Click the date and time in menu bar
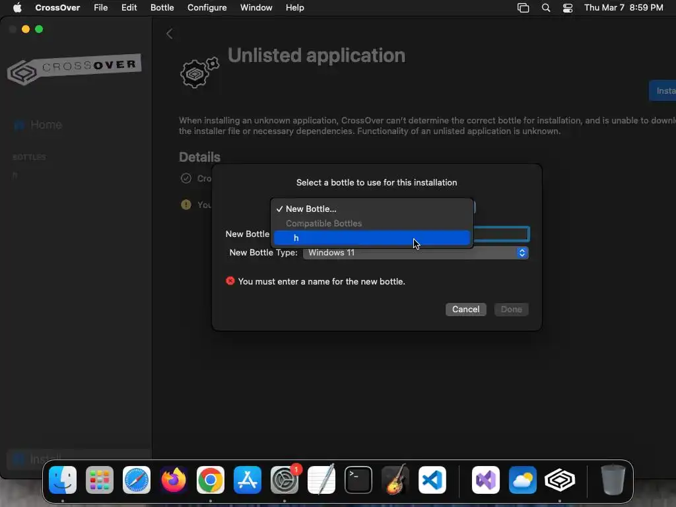The width and height of the screenshot is (676, 507). coord(623,8)
